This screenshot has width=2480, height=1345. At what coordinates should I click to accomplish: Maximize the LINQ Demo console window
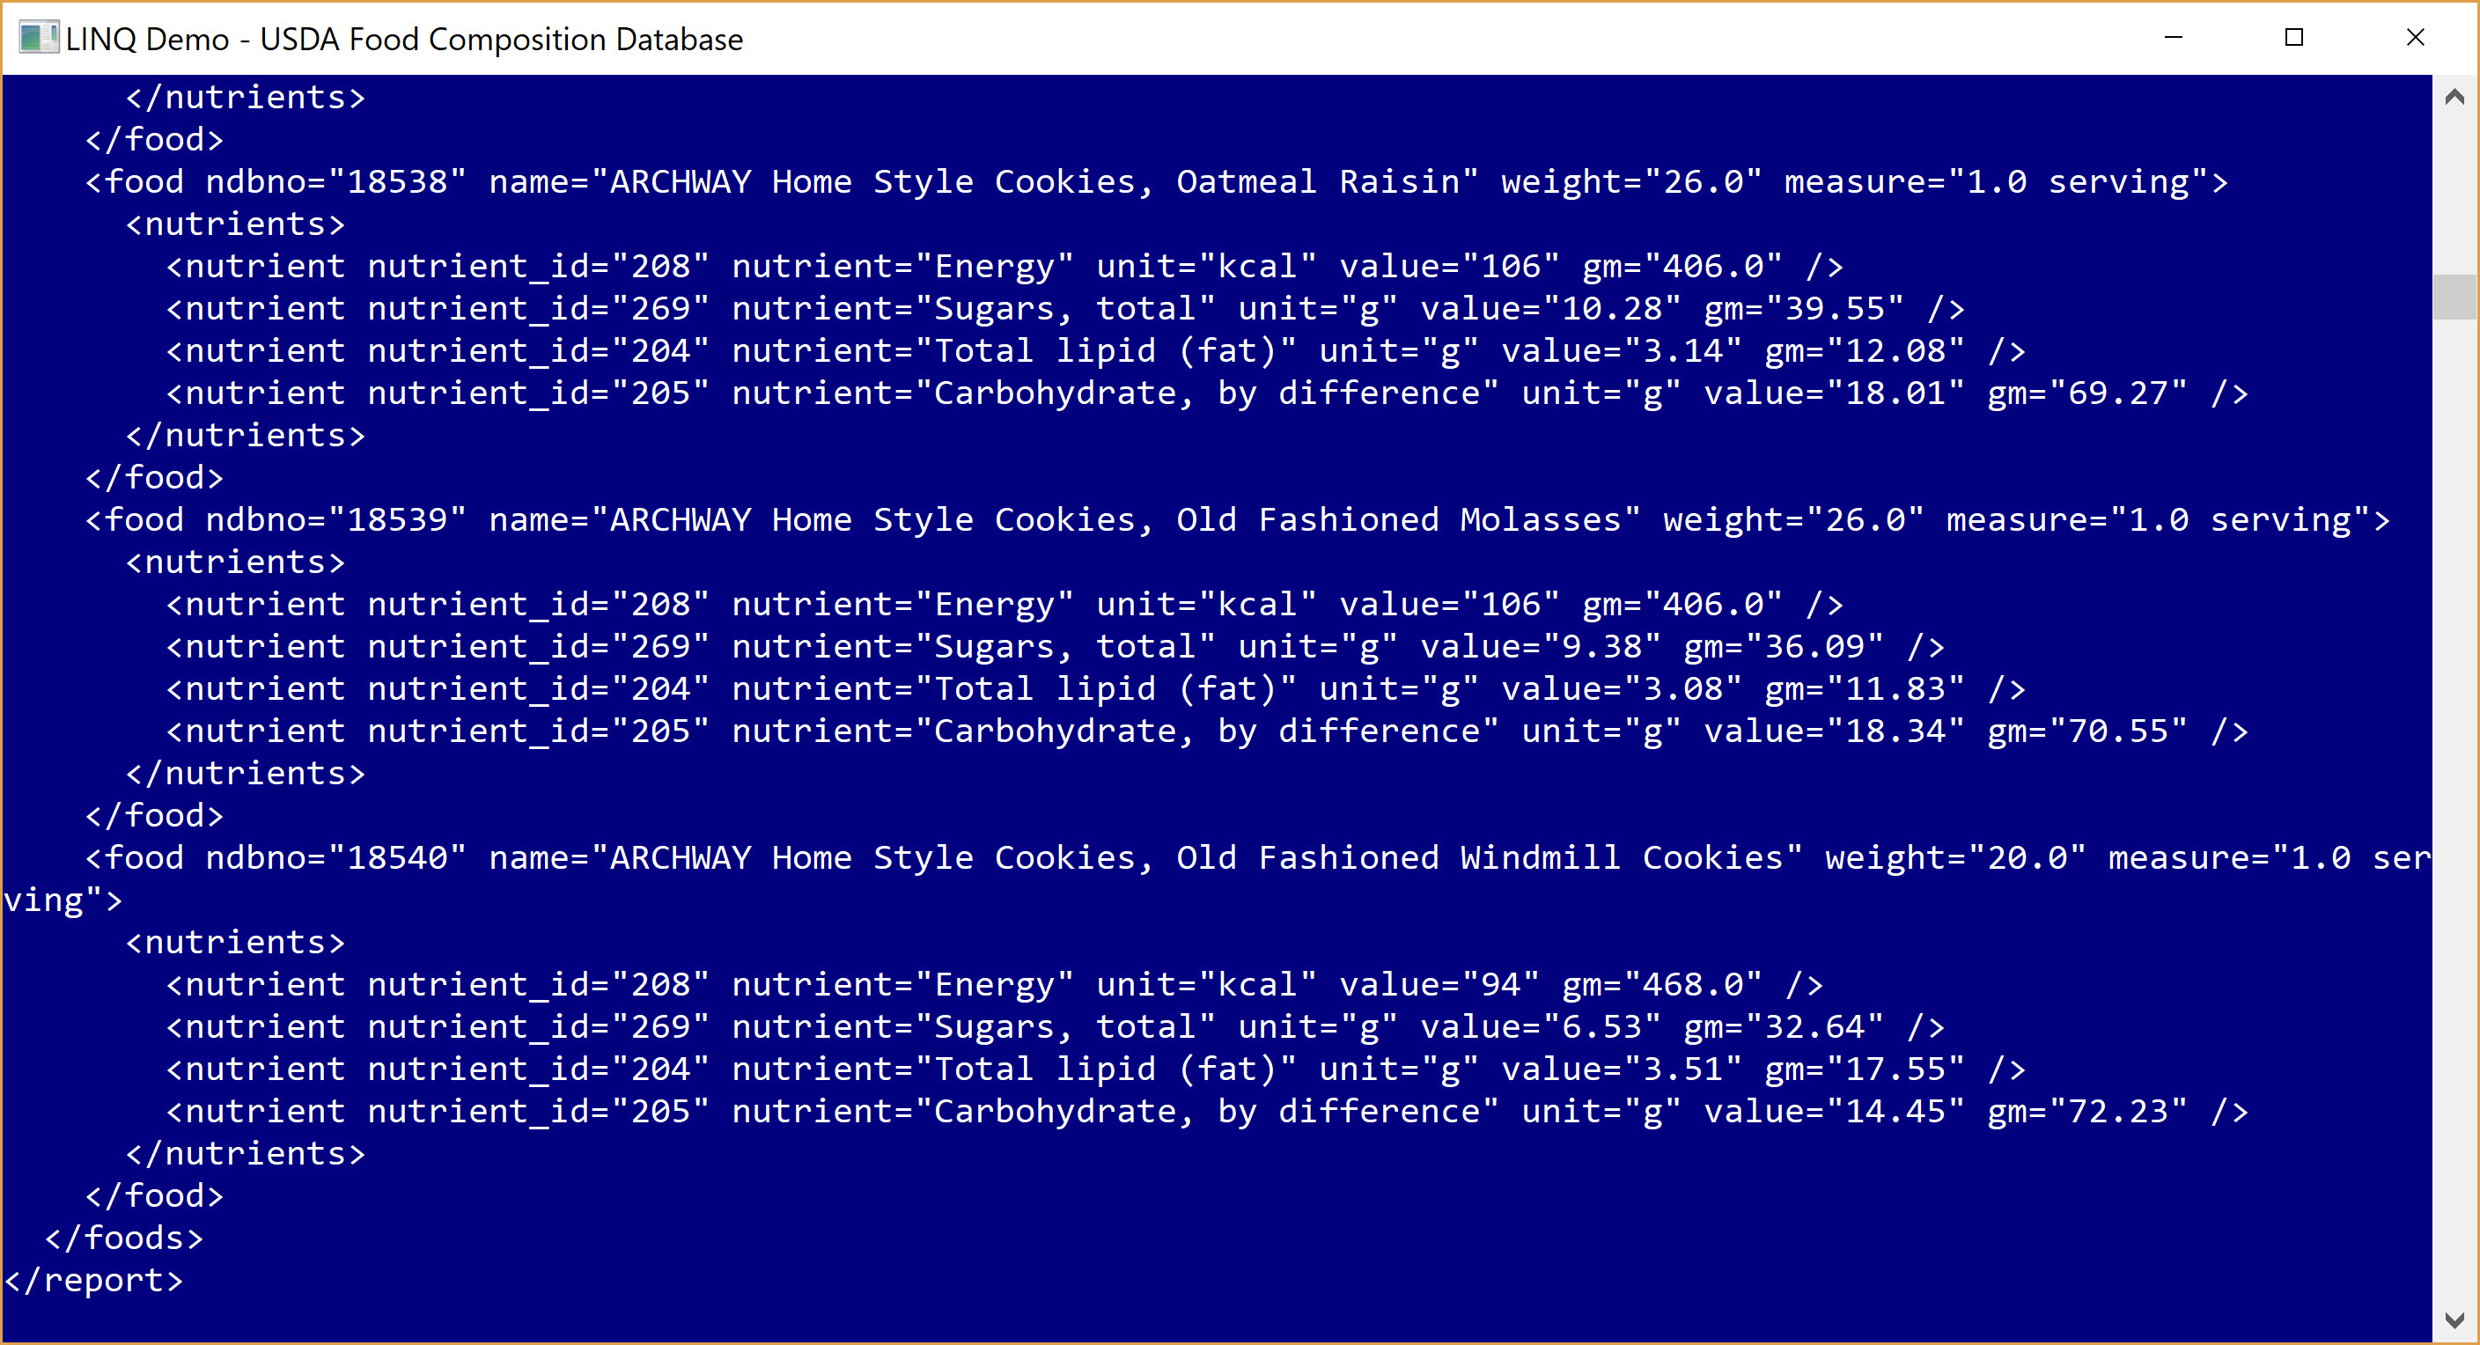[2294, 38]
